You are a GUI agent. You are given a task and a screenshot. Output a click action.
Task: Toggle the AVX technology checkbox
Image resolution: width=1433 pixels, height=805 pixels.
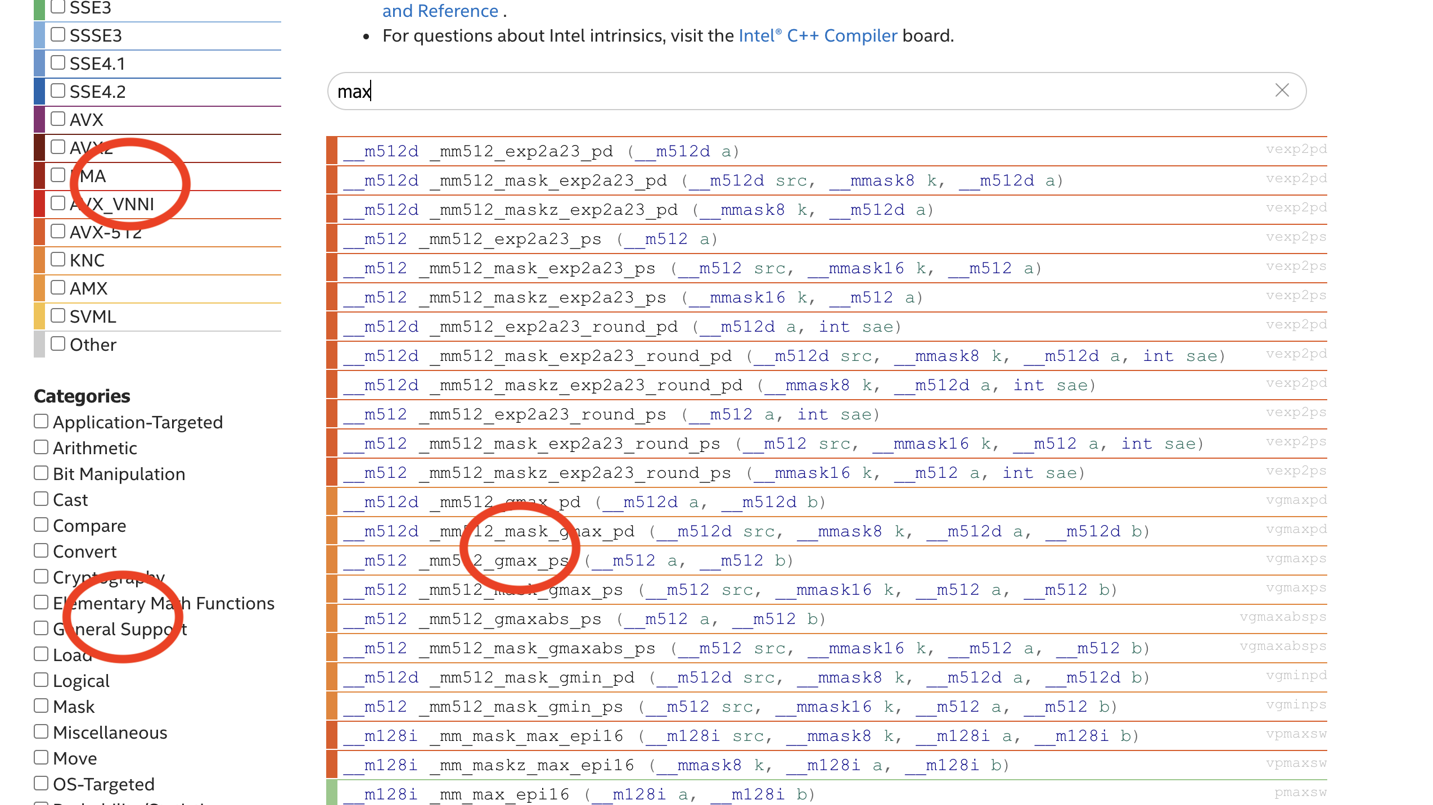(x=58, y=119)
